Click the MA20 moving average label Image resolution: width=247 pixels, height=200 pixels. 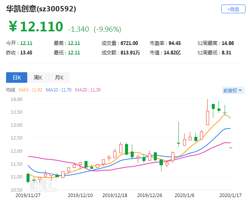point(88,90)
